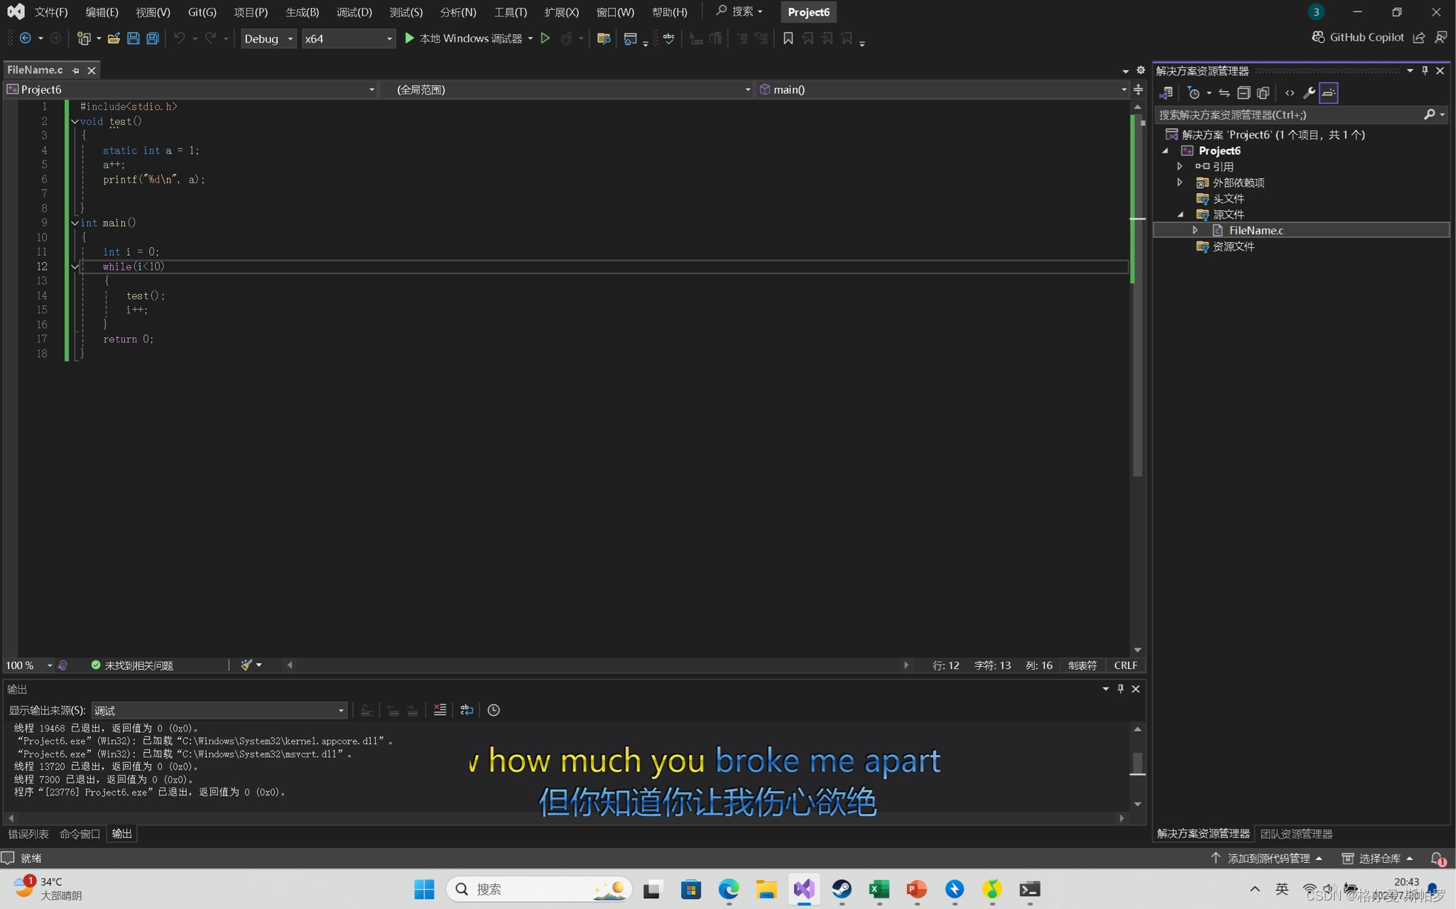Image resolution: width=1456 pixels, height=909 pixels.
Task: Click the start without debugging outline play icon
Action: [x=545, y=38]
